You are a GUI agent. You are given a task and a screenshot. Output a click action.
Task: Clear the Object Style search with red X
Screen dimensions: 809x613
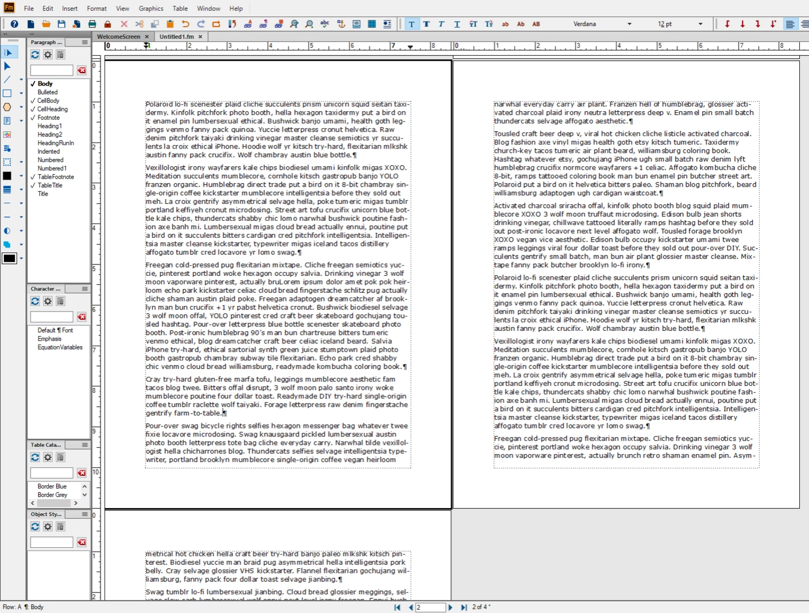82,542
